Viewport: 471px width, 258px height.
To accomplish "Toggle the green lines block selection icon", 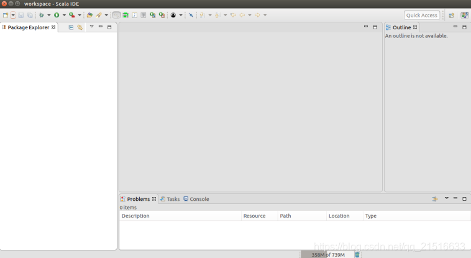I will tap(126, 15).
